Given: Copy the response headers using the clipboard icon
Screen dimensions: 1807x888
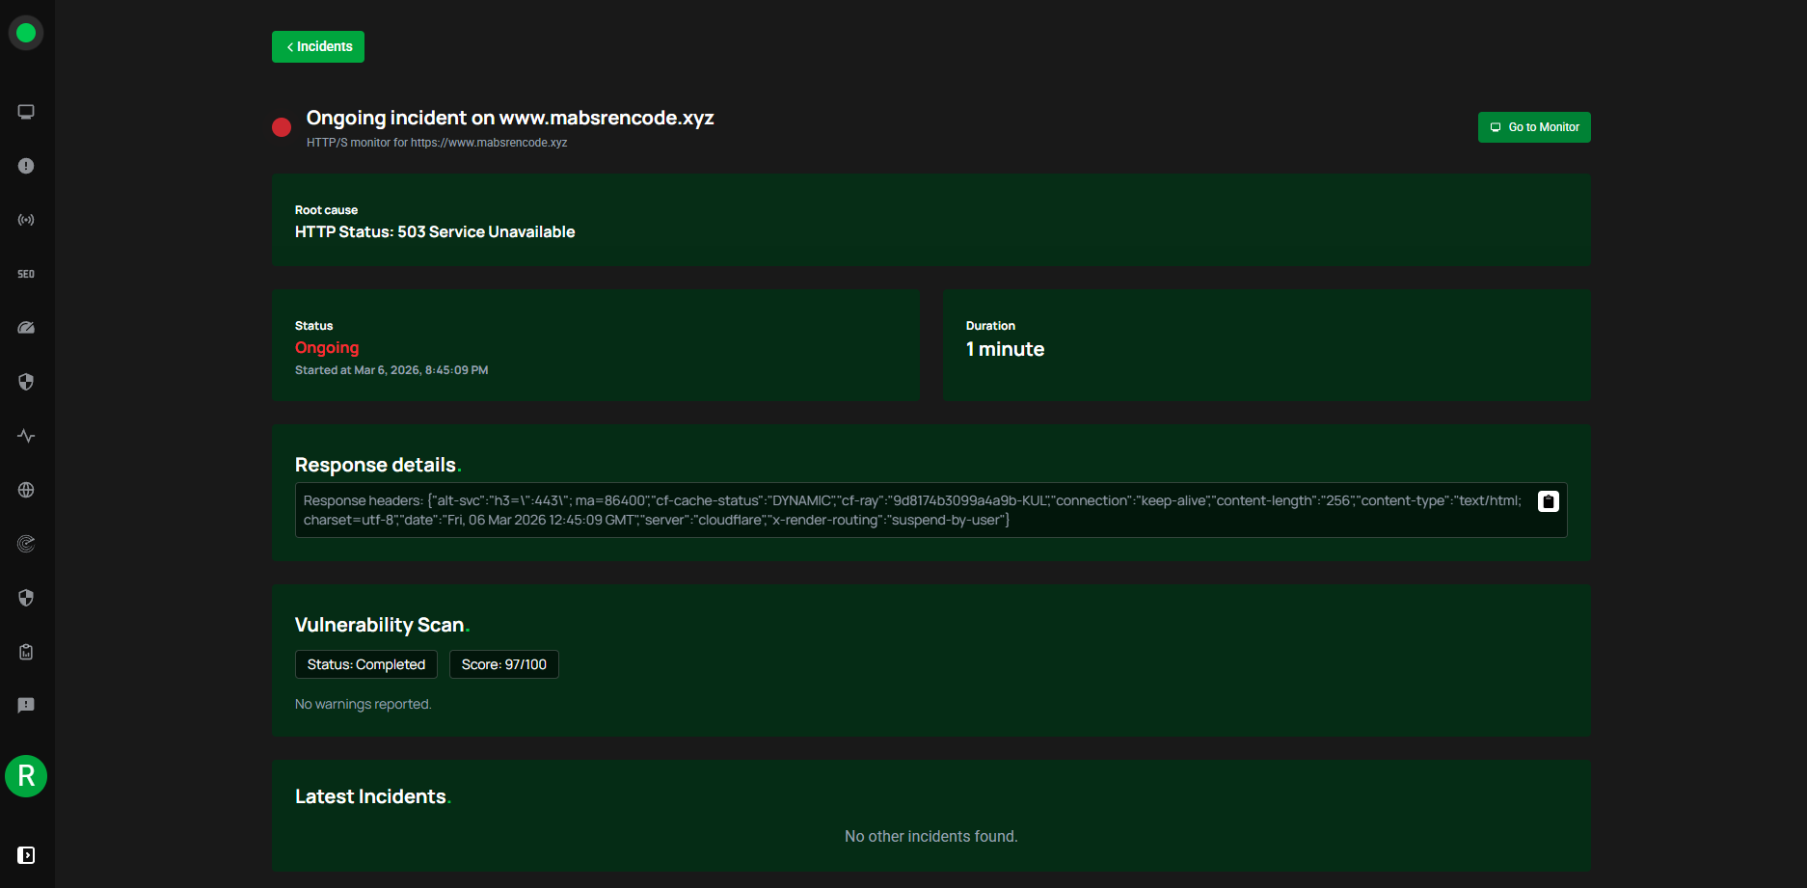Looking at the screenshot, I should 1548,500.
